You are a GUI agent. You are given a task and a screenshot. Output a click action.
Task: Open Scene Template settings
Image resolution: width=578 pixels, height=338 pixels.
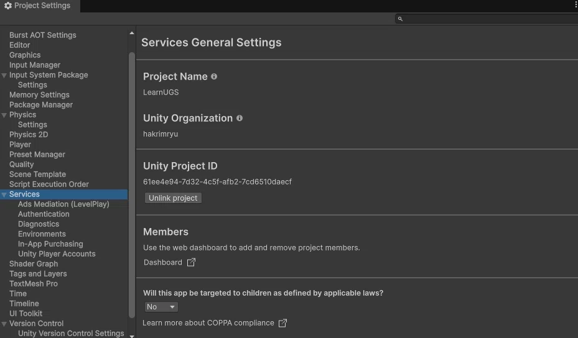pyautogui.click(x=37, y=174)
